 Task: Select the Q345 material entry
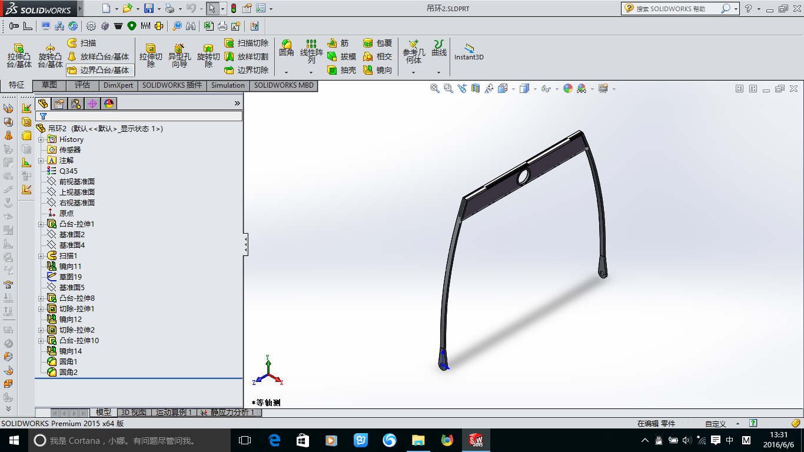(x=62, y=171)
